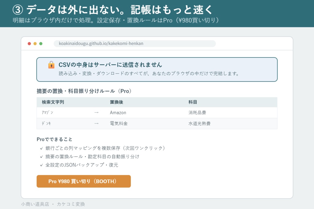Select the 電気料金 replacement cell
Screen dimensions: 314x209
point(119,124)
